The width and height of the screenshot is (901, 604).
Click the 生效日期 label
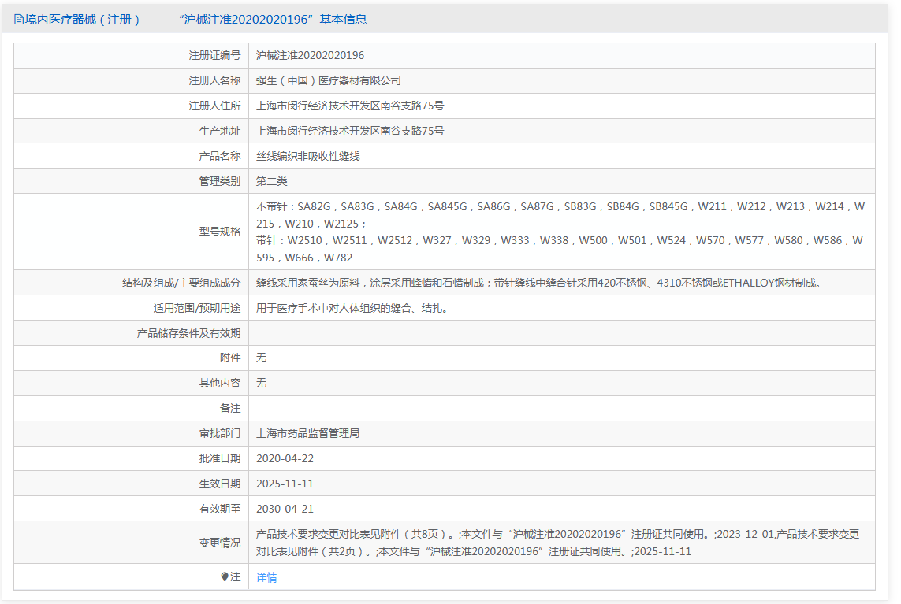coord(220,484)
